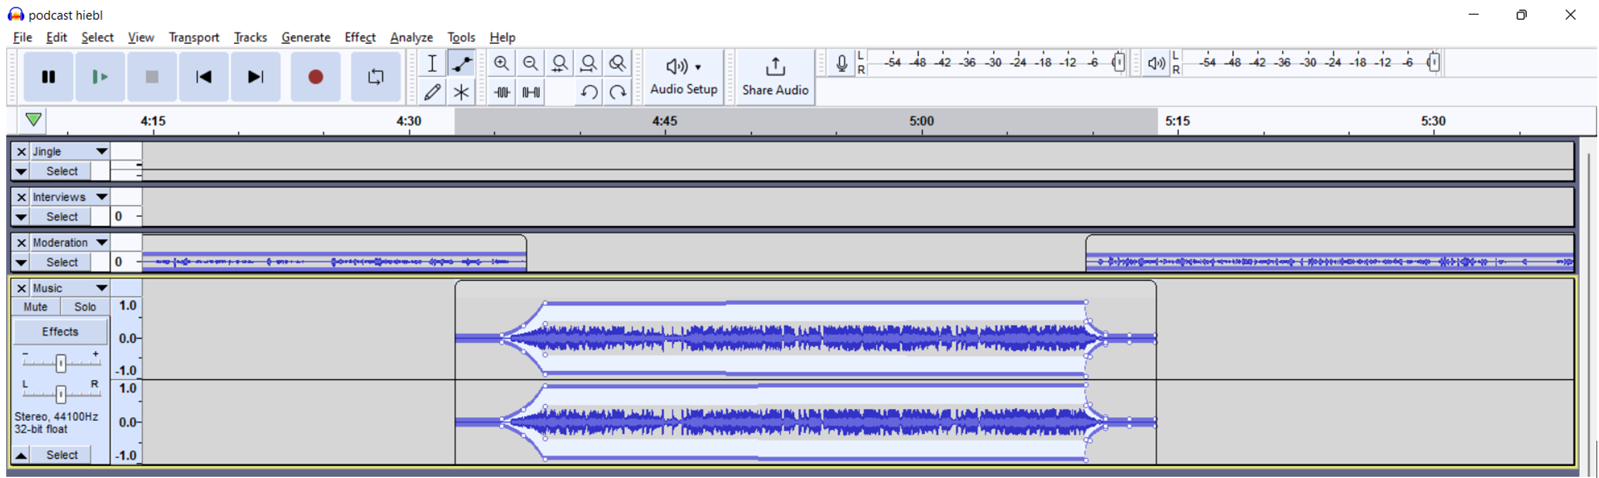Viewport: 1599px width, 478px height.
Task: Open the Generate menu
Action: [x=305, y=37]
